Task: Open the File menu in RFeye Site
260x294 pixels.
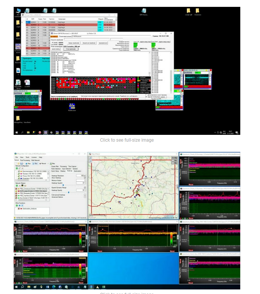Action: [16, 157]
